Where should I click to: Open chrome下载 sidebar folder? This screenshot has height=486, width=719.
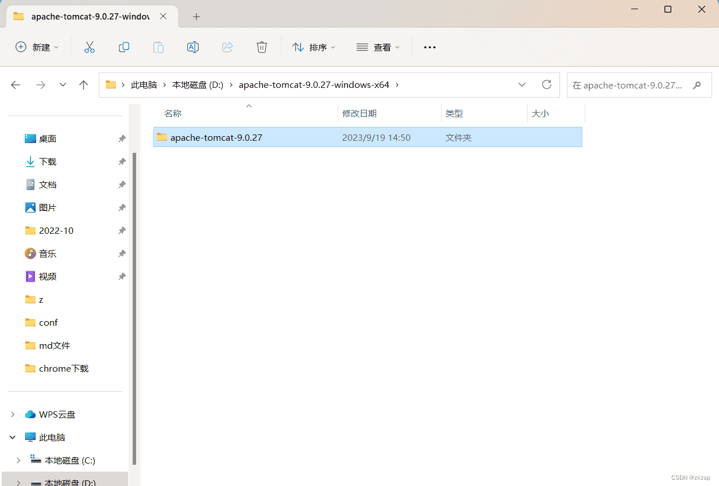coord(64,368)
